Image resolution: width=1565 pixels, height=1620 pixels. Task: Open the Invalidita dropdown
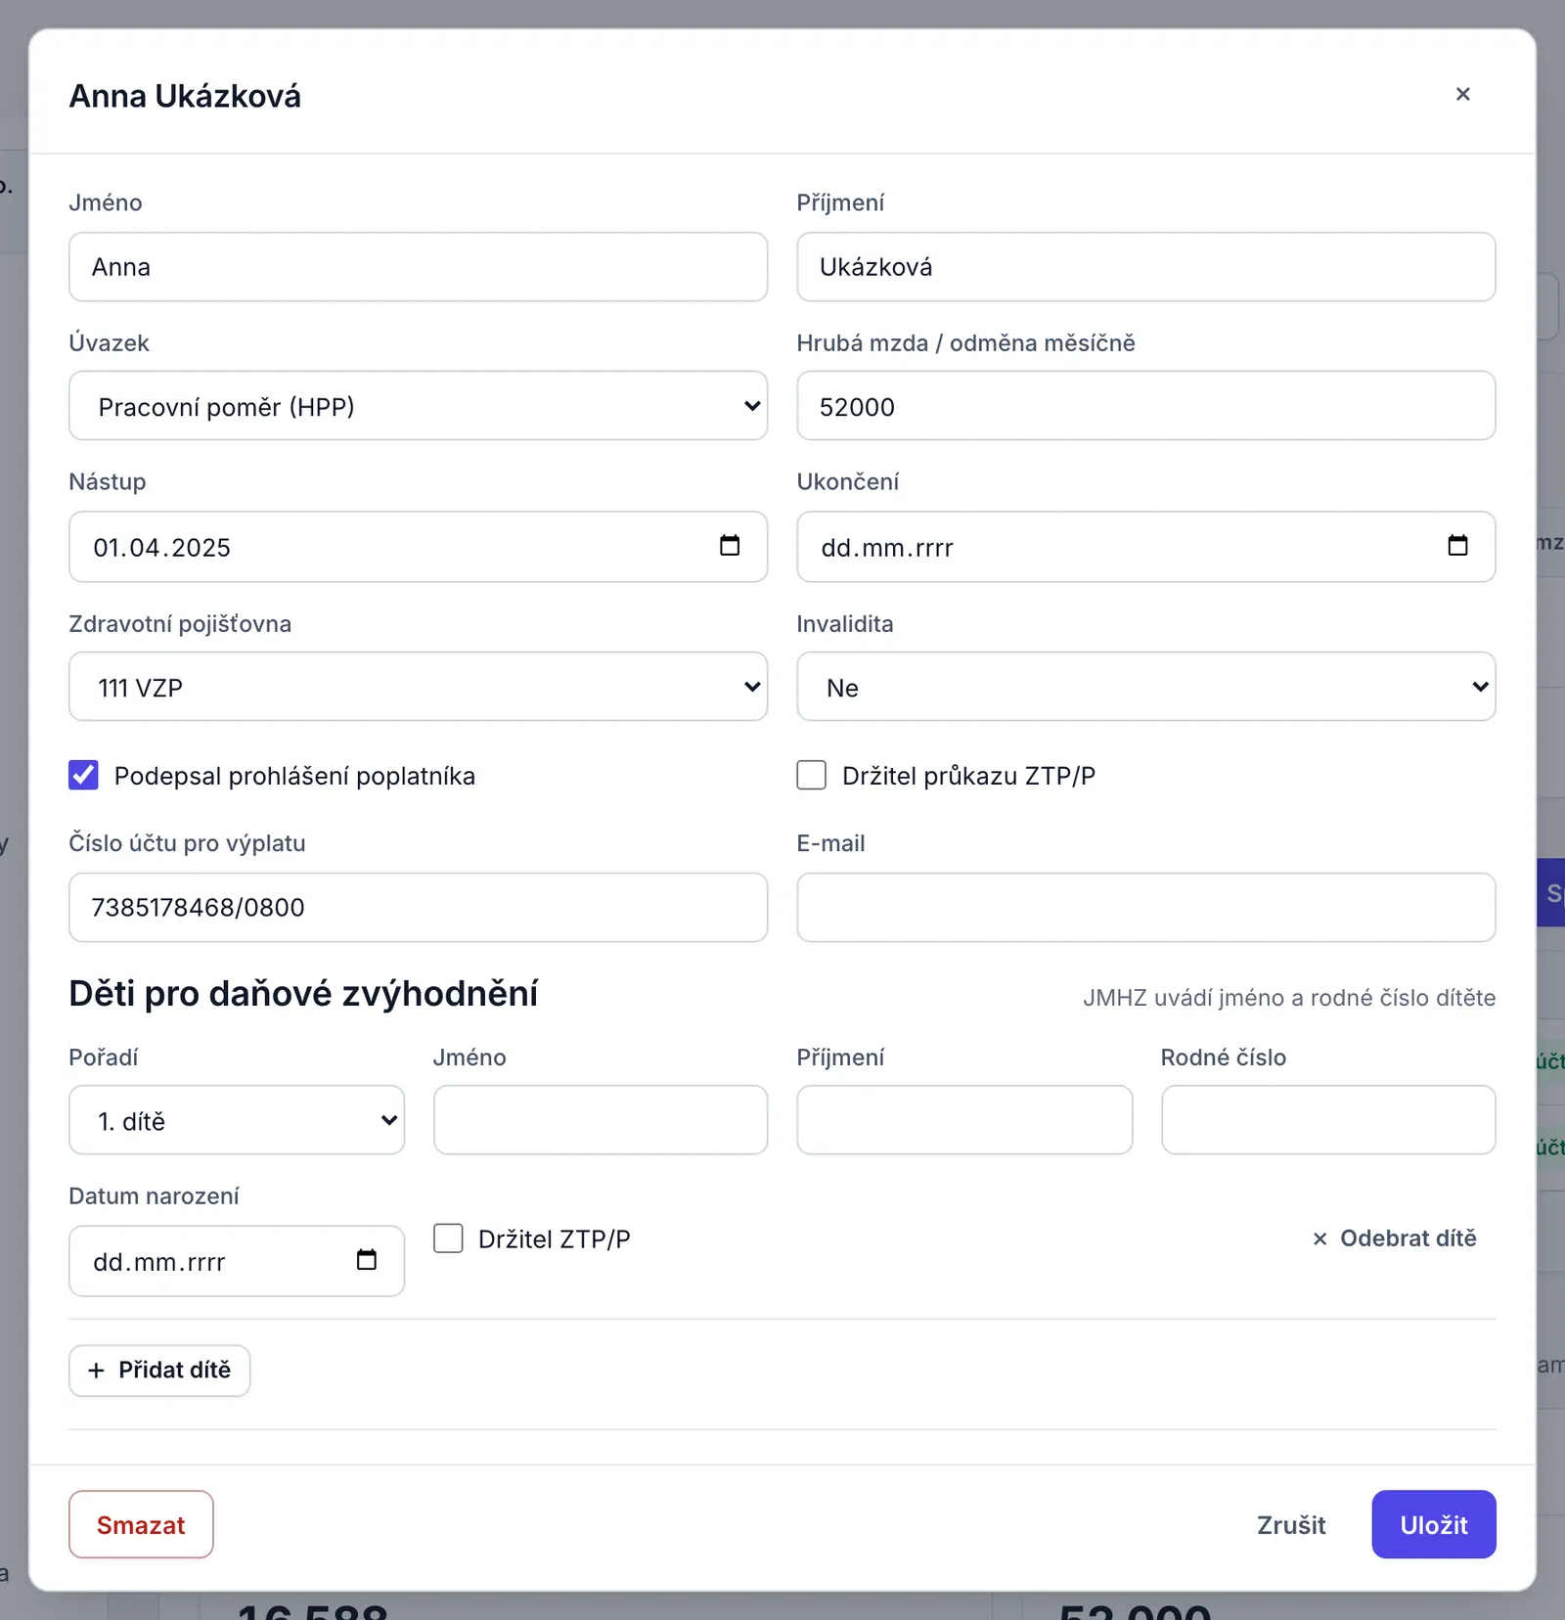click(1145, 687)
